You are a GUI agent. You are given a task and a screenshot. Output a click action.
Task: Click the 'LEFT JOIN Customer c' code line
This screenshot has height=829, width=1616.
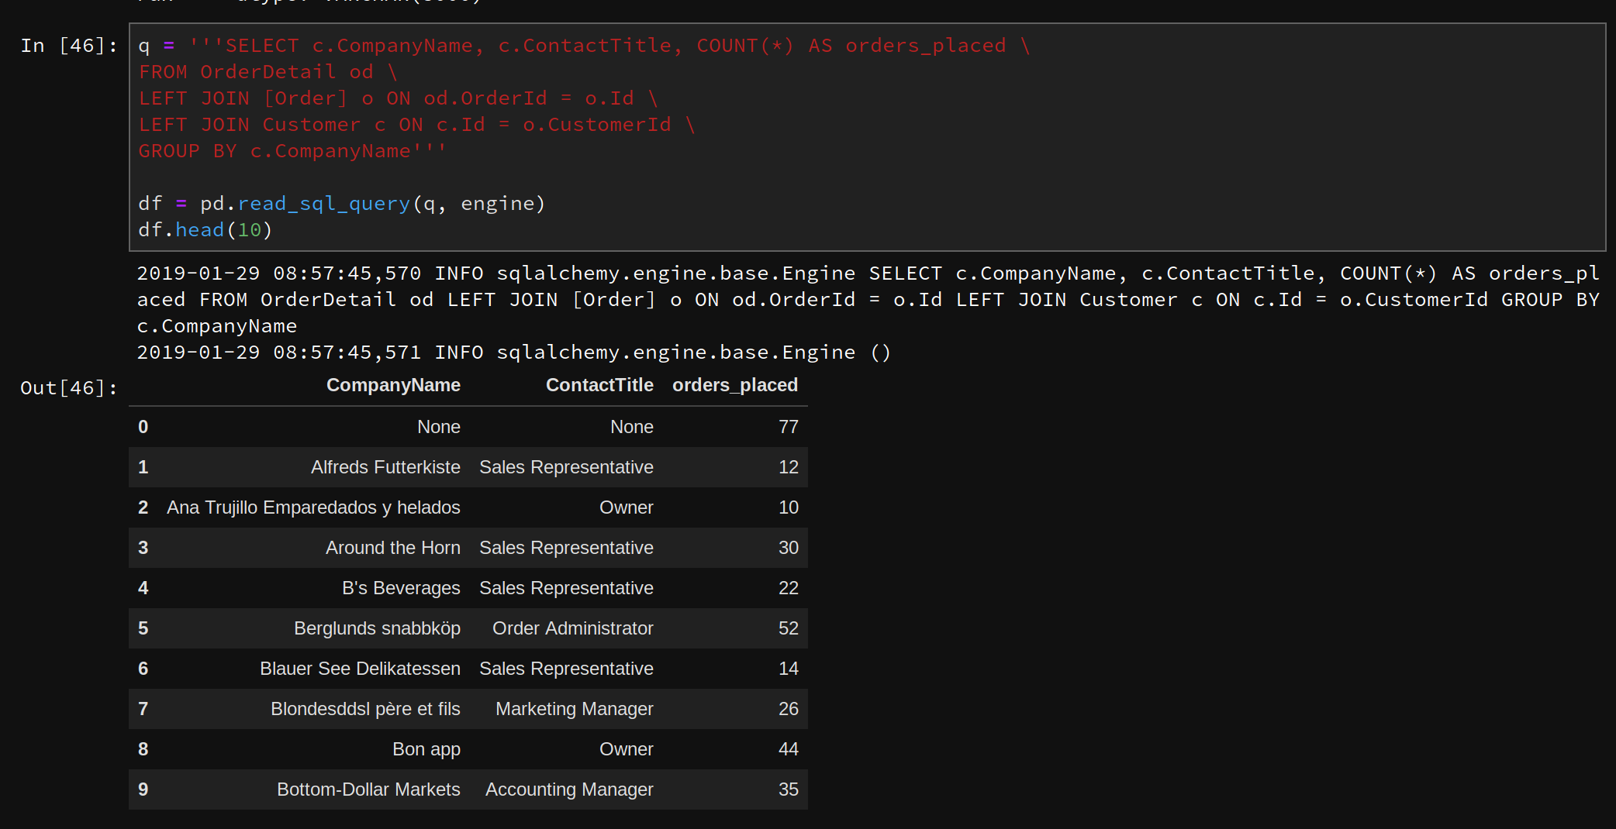416,125
